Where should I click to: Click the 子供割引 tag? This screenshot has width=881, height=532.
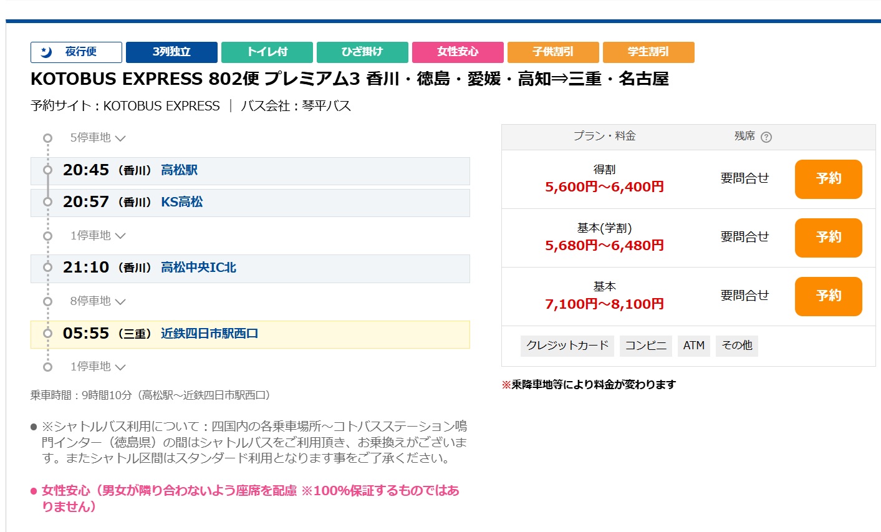(x=553, y=52)
